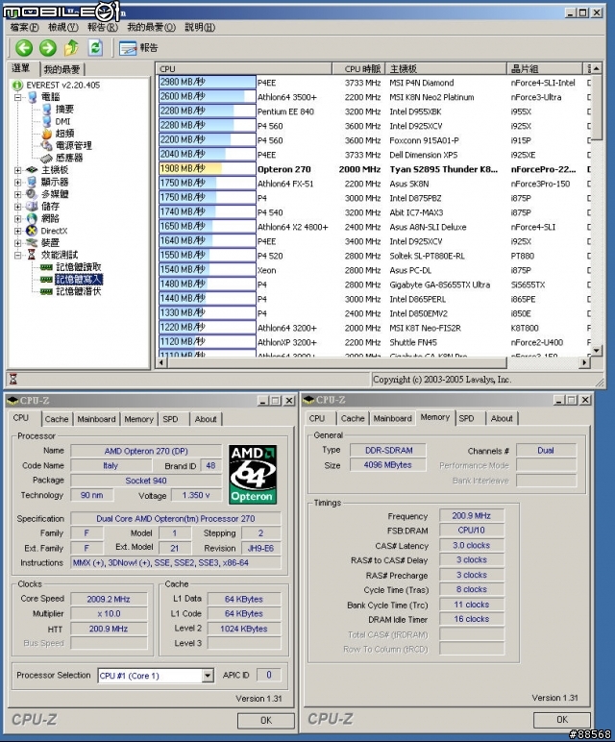Switch to Mainboard tab in left CPU-Z
This screenshot has height=742, width=615.
(x=96, y=419)
